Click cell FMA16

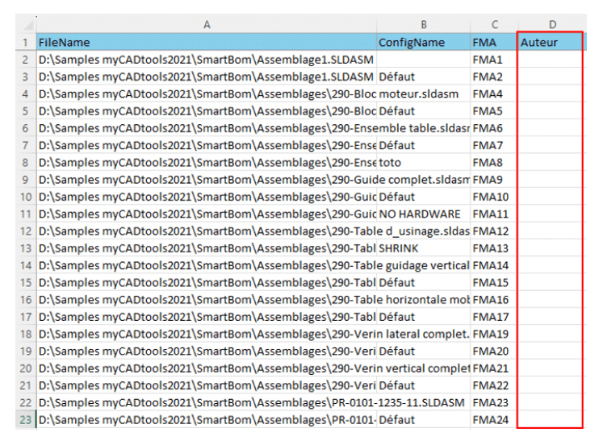494,299
